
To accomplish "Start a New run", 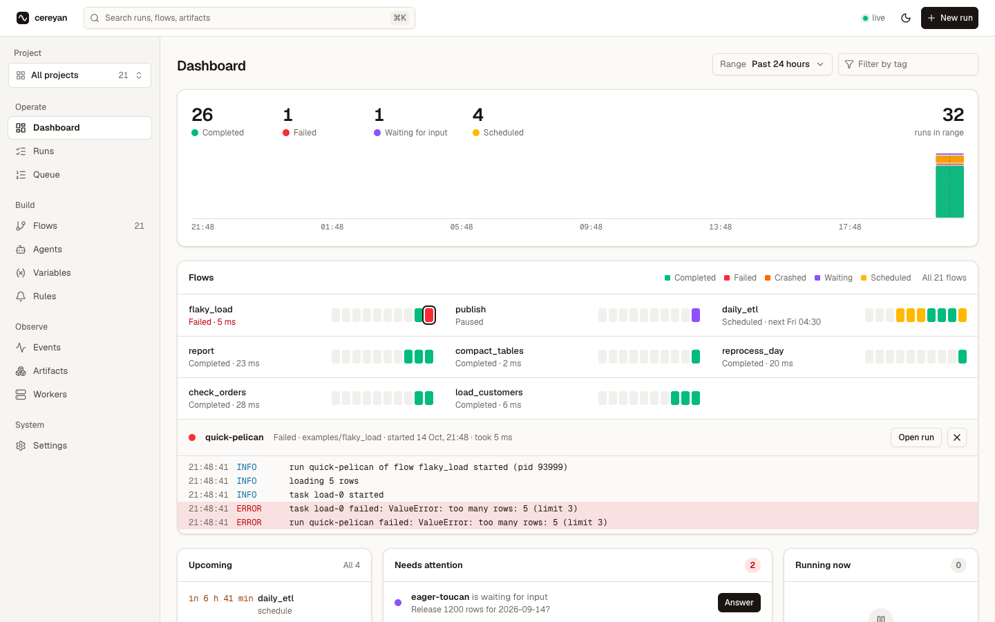I will pyautogui.click(x=949, y=18).
